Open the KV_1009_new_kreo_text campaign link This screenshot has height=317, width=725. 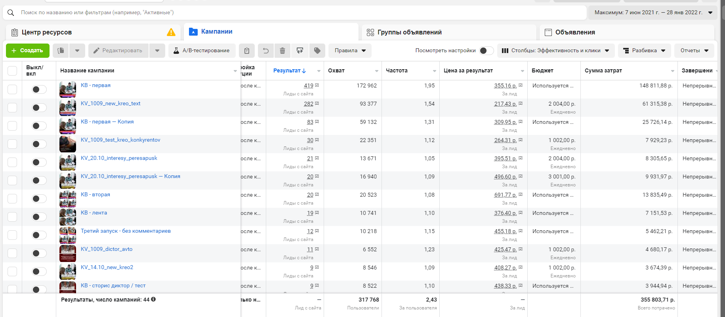pos(111,103)
